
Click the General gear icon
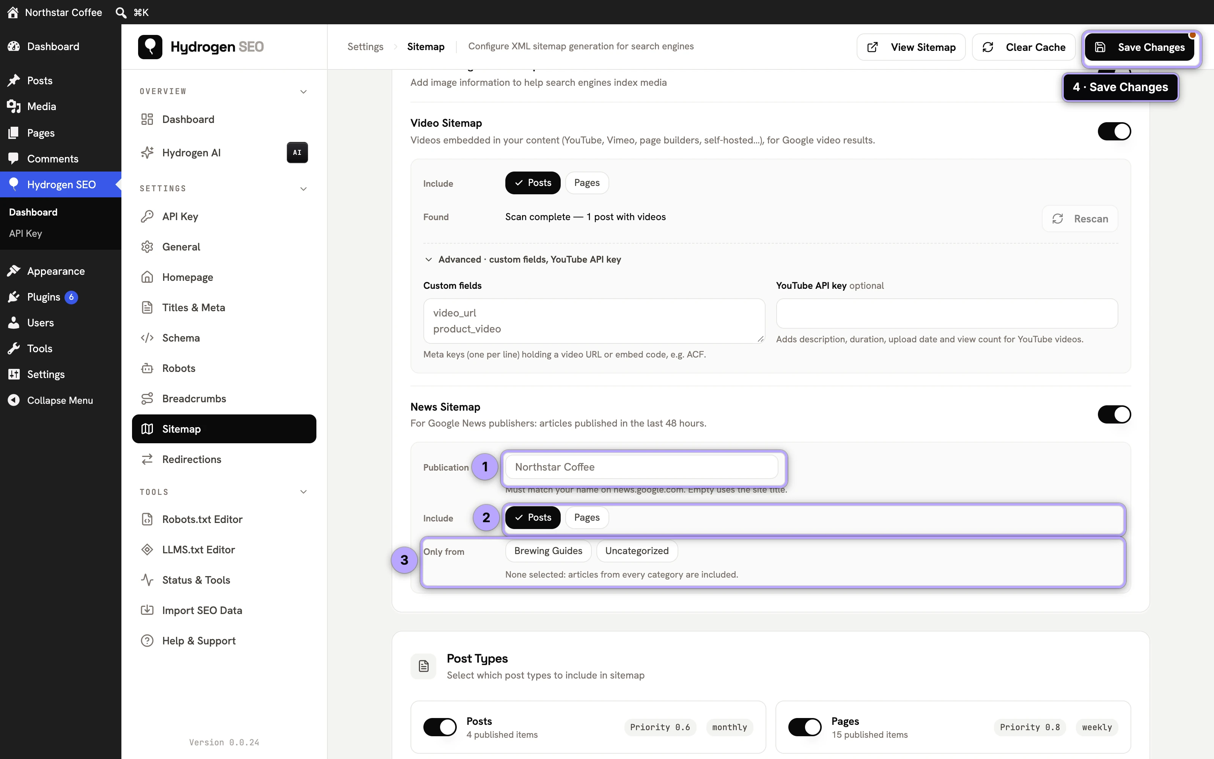coord(147,247)
